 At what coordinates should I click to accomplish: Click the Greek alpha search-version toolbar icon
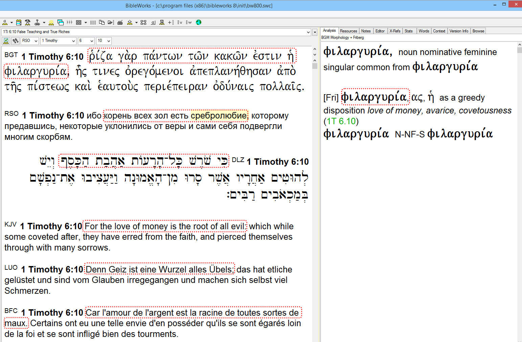pos(5,22)
